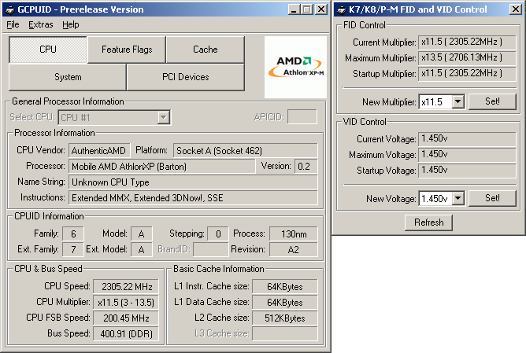The width and height of the screenshot is (526, 353).
Task: Click the Ext. Family value 7
Action: pos(73,249)
